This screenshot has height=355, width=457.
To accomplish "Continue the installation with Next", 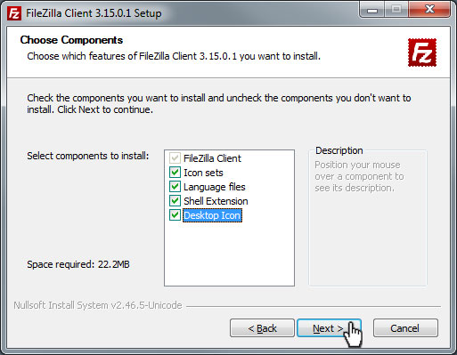I will (x=329, y=328).
